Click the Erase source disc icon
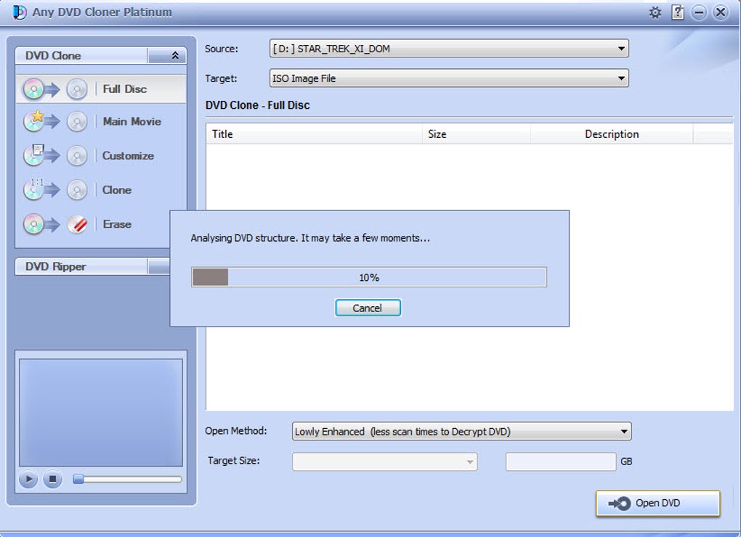 pyautogui.click(x=33, y=224)
